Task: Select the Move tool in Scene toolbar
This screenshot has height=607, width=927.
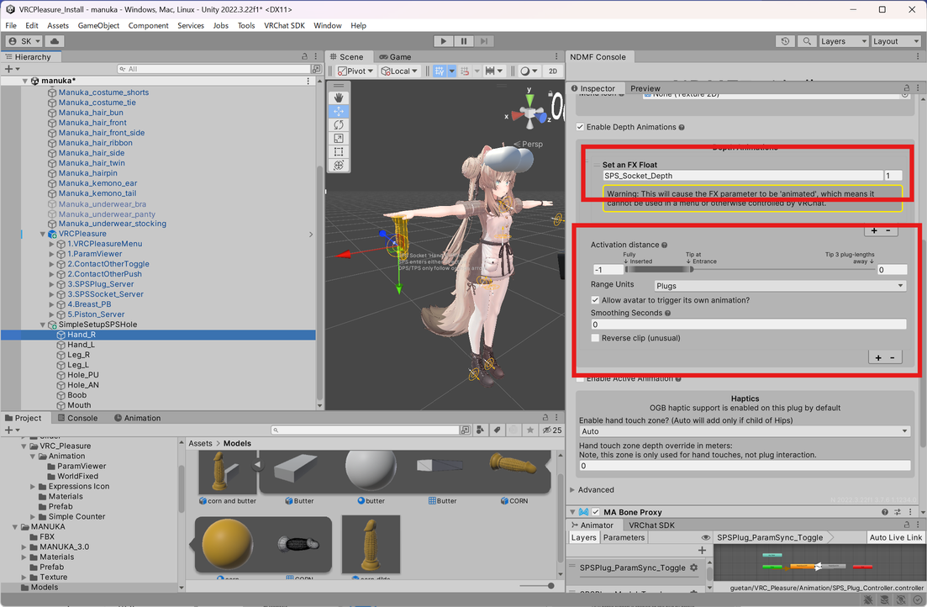Action: pos(338,111)
